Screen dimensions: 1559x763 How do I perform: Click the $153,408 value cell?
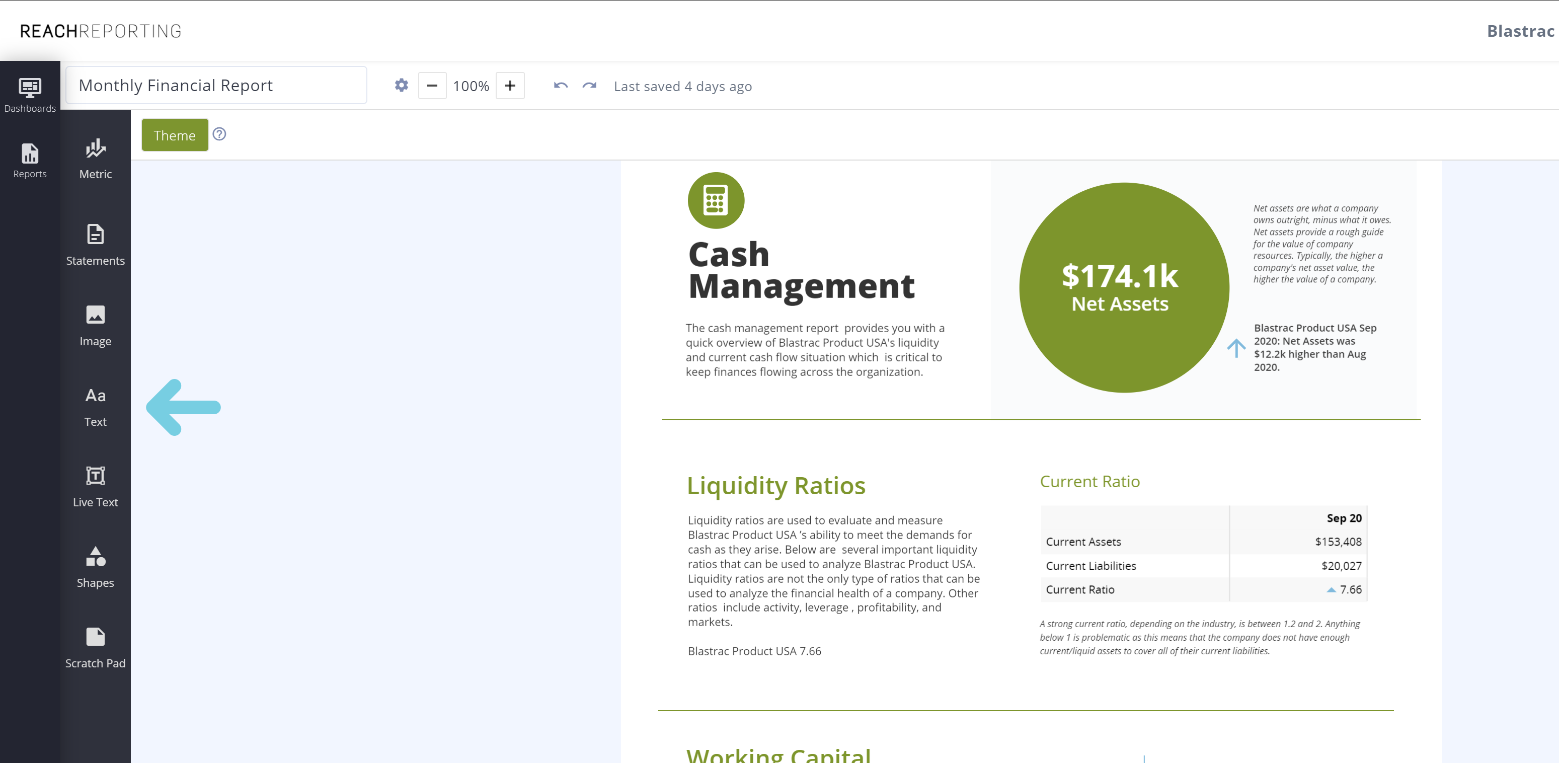[x=1338, y=542]
